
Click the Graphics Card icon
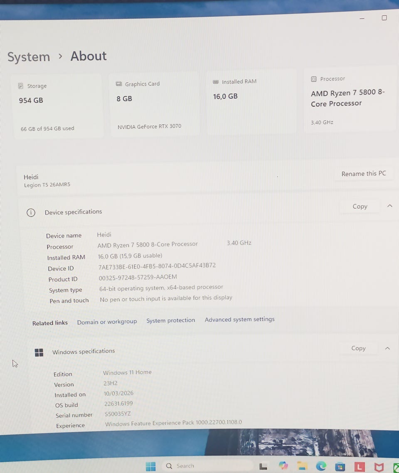(x=119, y=84)
